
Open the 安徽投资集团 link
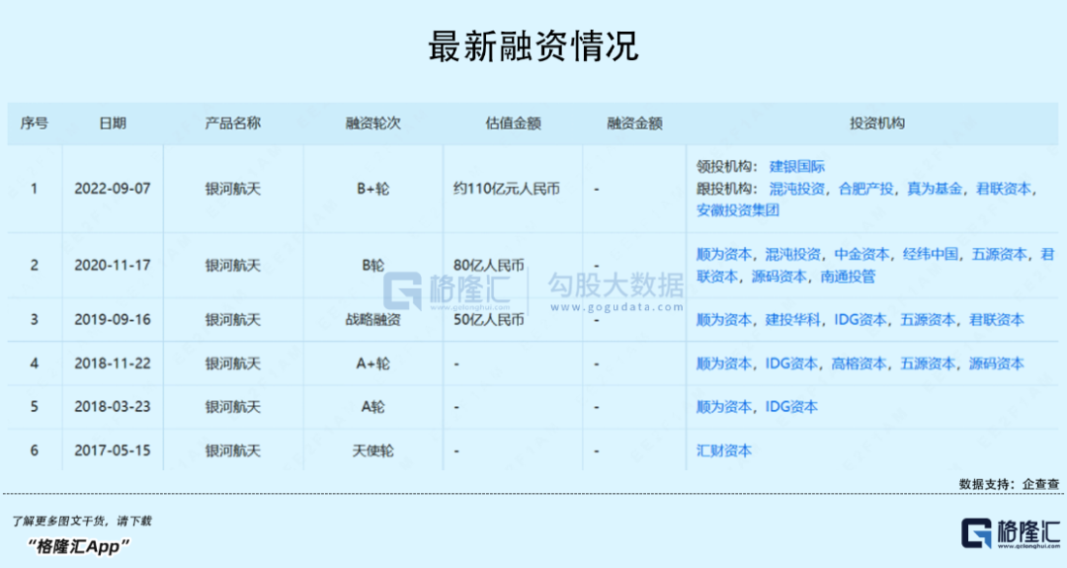point(738,210)
